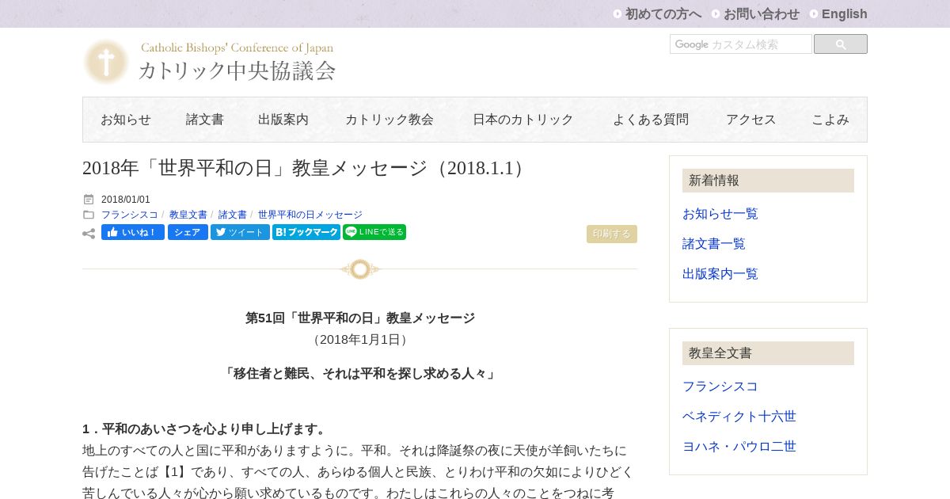Send the page via LINEで送る button

coord(374,232)
